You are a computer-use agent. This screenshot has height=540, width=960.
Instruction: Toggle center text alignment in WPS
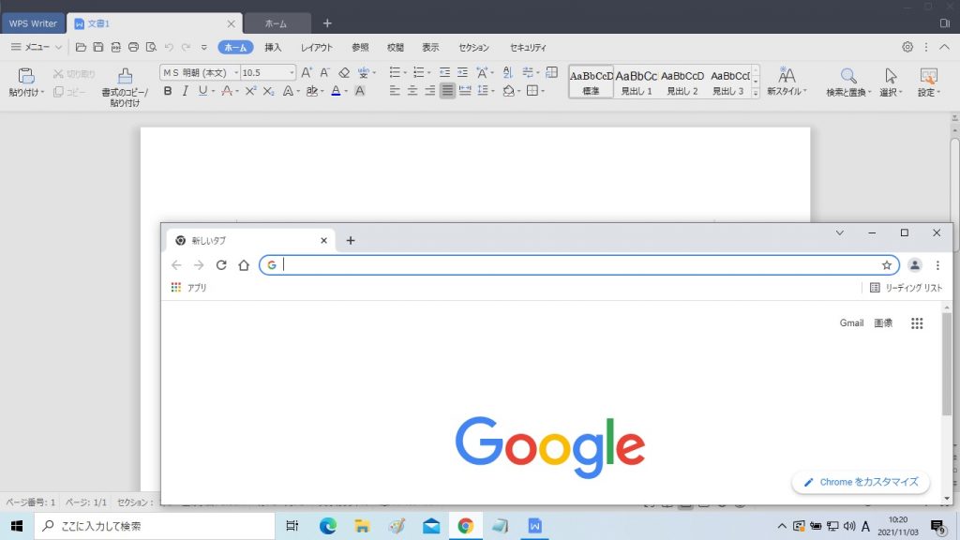[x=412, y=91]
